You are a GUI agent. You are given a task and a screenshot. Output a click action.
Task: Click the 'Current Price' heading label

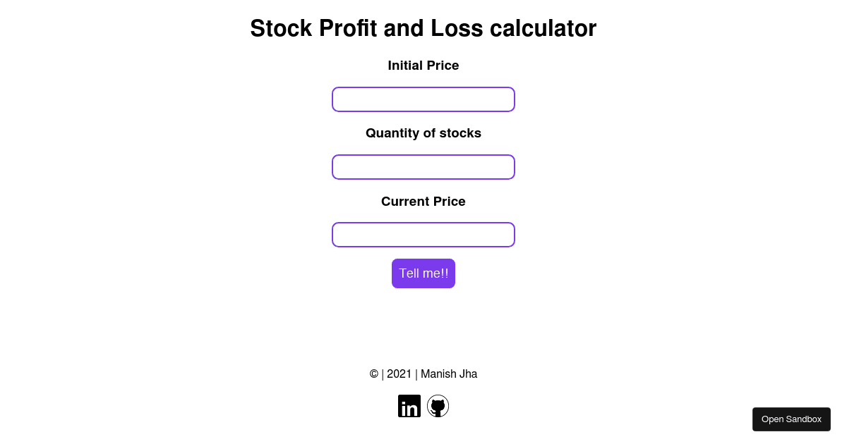pos(423,202)
